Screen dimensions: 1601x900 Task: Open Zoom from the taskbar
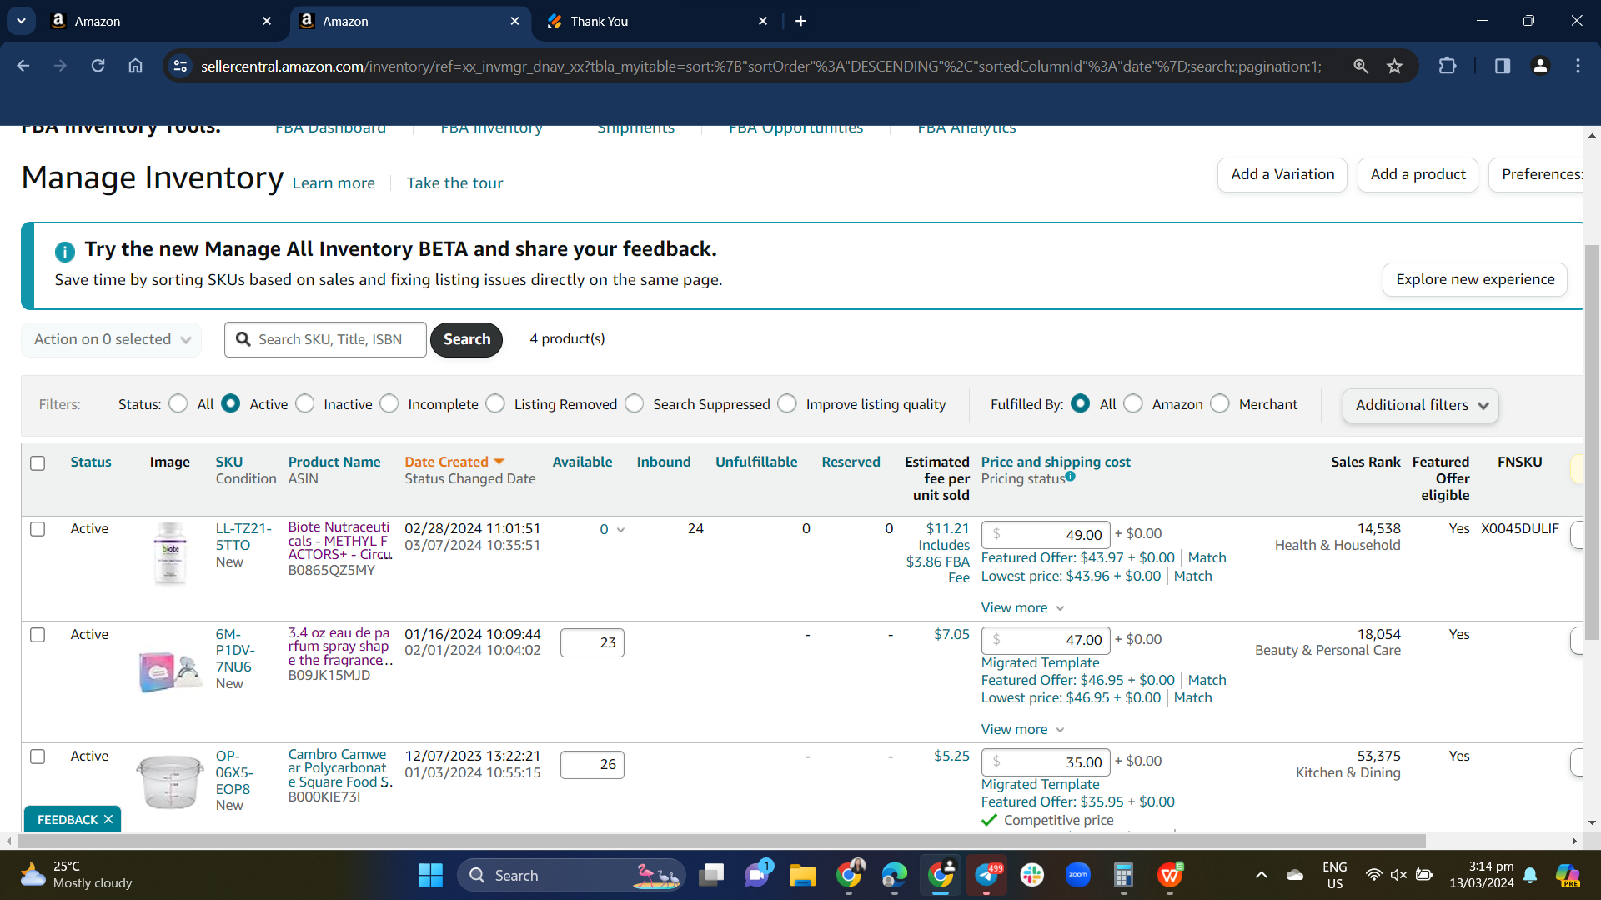coord(1078,875)
